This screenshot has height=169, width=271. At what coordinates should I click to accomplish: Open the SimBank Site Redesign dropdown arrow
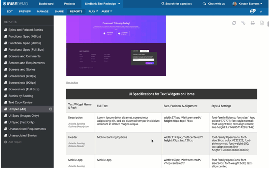(119, 4)
